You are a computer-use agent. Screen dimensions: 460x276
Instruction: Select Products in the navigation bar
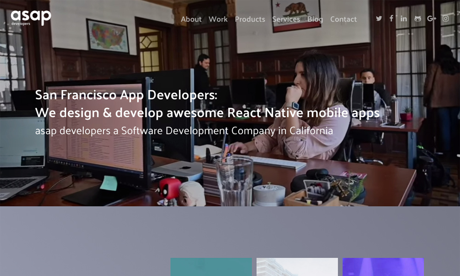click(x=250, y=19)
